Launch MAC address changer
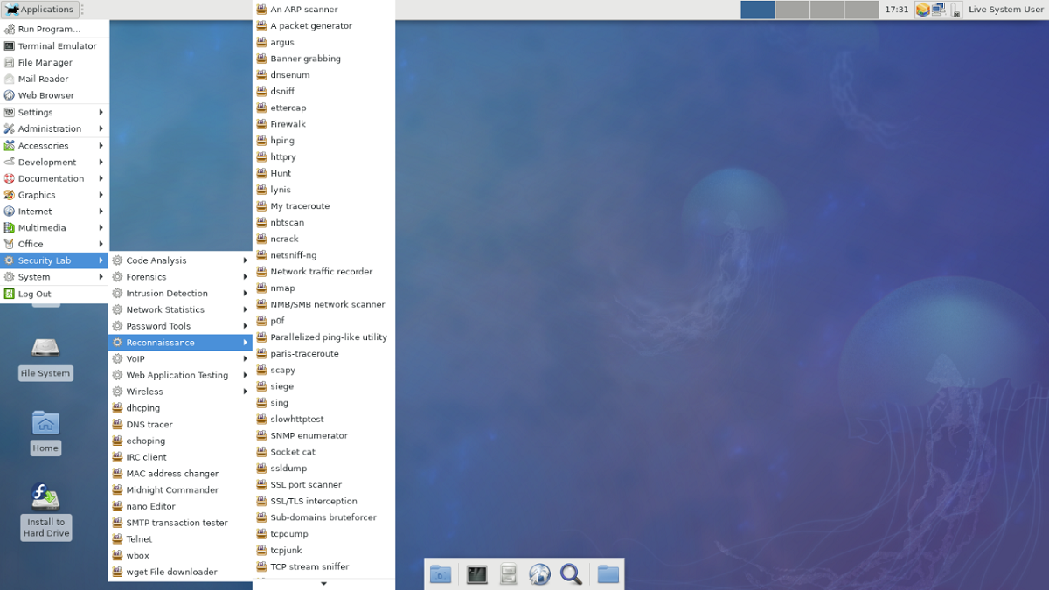 tap(180, 474)
